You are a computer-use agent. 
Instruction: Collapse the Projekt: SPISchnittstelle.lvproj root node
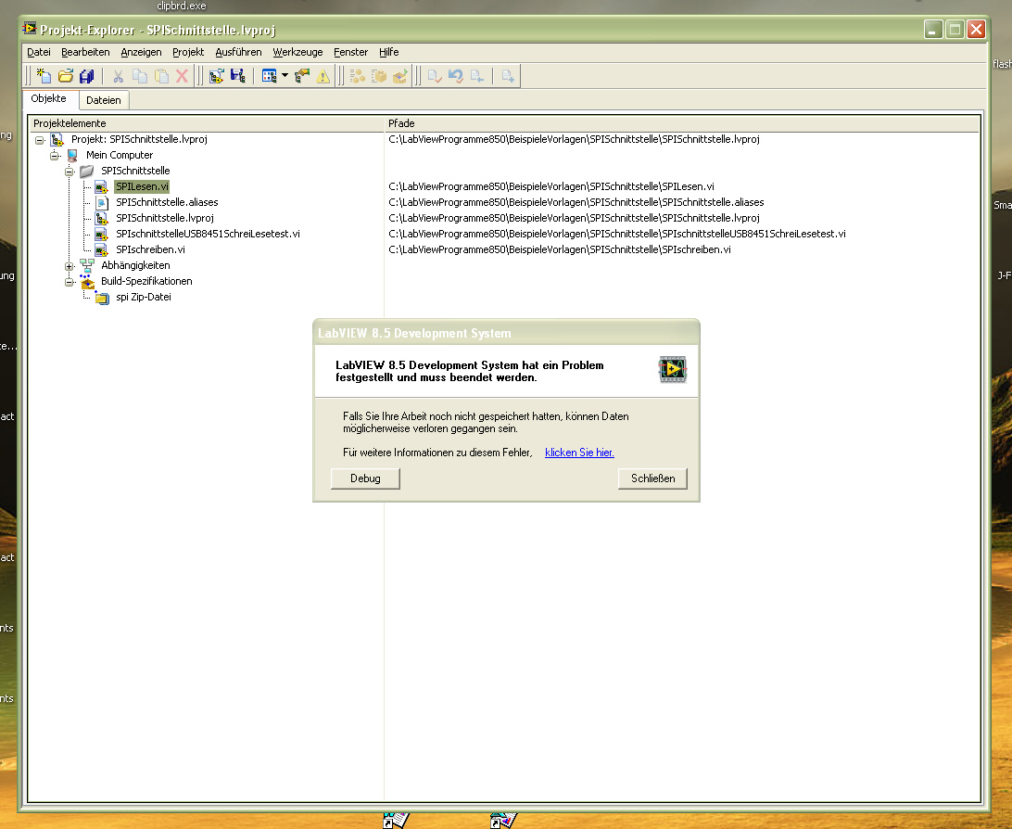click(x=40, y=140)
